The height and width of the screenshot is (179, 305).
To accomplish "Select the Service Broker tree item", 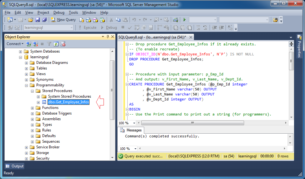I will [48, 147].
